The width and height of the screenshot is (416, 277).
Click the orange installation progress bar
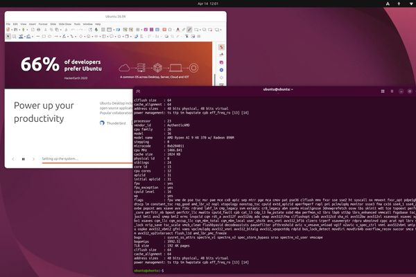click(x=87, y=163)
